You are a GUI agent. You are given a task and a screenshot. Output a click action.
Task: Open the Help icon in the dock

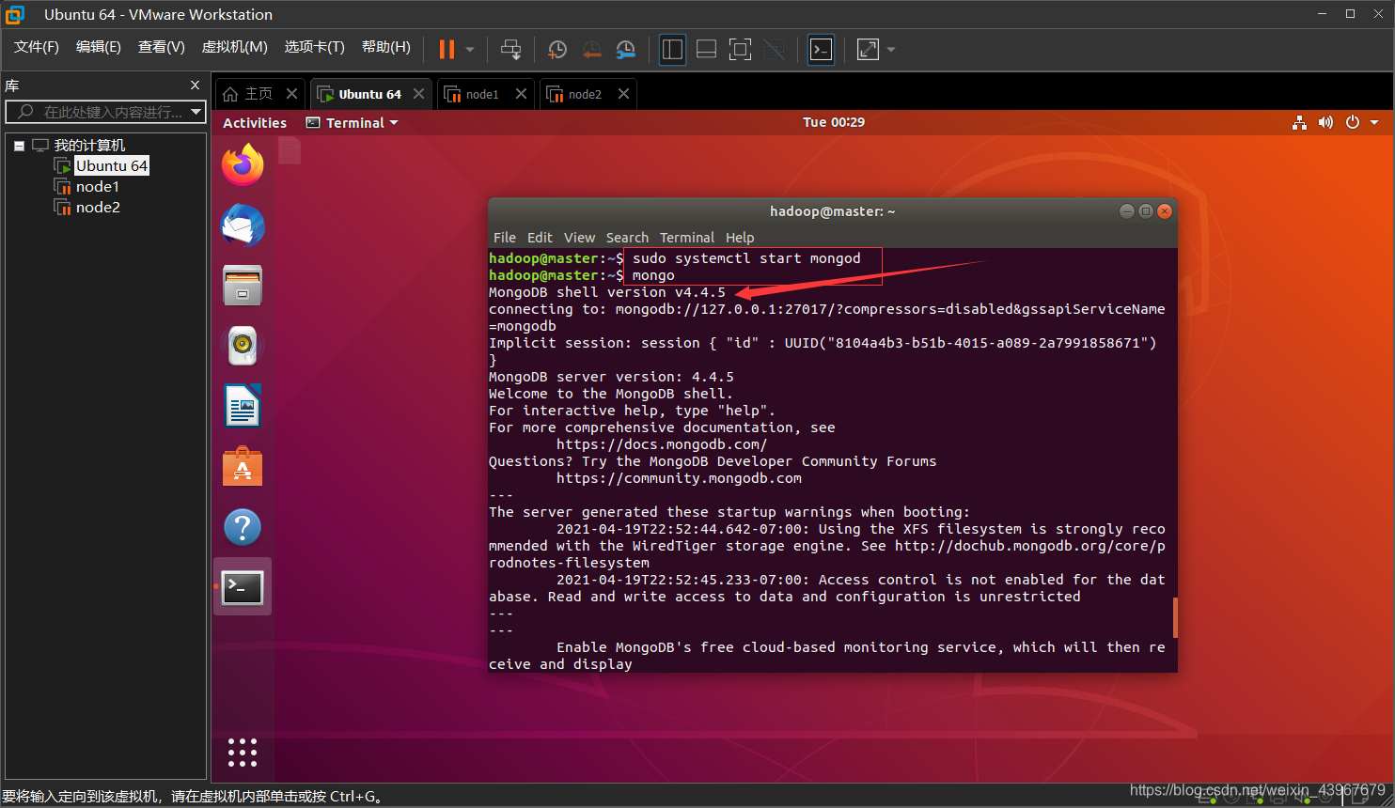click(x=243, y=527)
